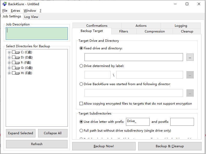206x154 pixels.
Task: Check the D: drive checkbox
Action: pyautogui.click(x=14, y=57)
